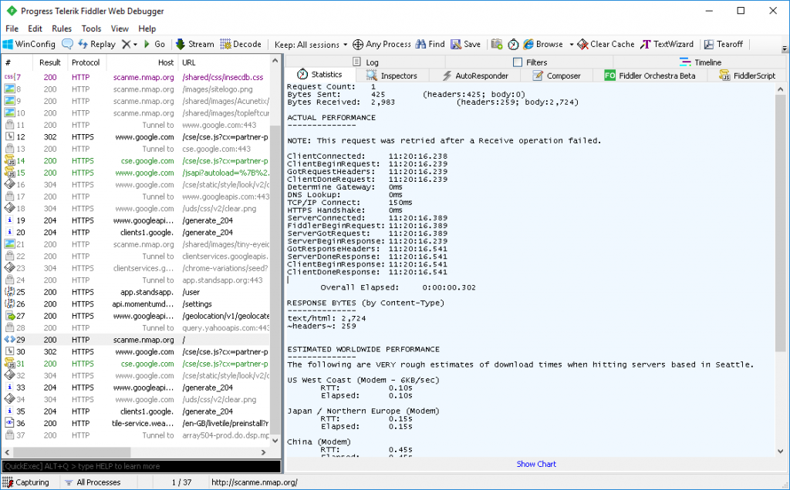Sort sessions by Result column header

50,62
